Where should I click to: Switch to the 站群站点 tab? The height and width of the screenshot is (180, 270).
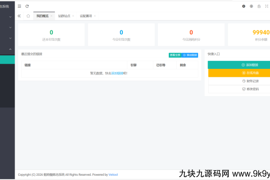click(64, 16)
